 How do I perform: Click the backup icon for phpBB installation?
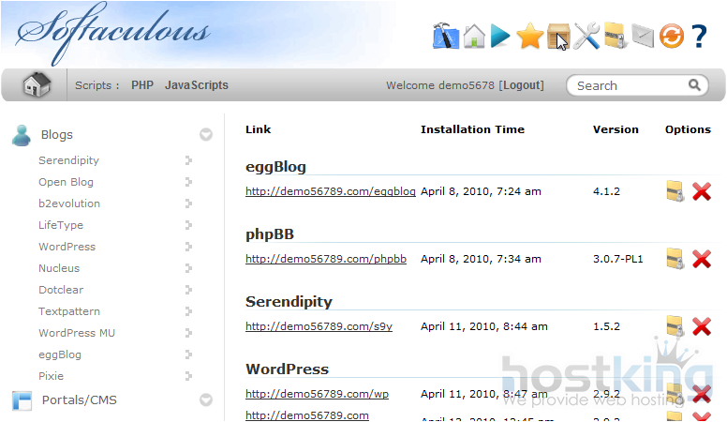[x=675, y=259]
